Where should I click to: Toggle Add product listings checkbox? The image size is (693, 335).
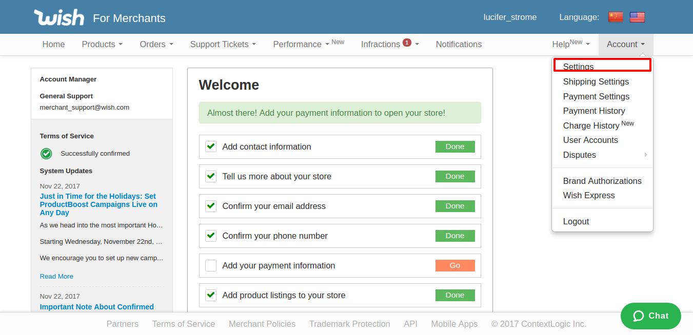pos(211,295)
